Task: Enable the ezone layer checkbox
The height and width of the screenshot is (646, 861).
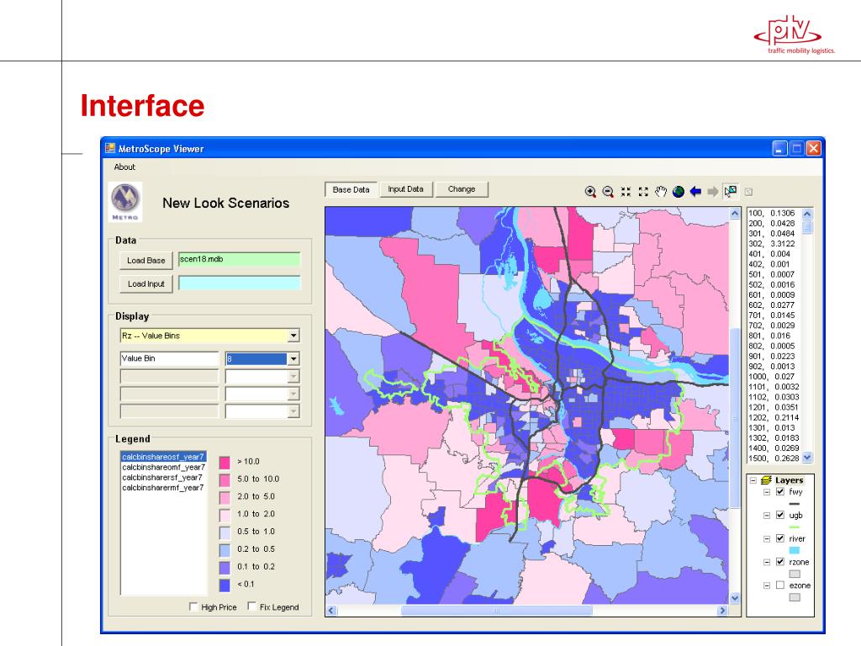Action: [780, 585]
